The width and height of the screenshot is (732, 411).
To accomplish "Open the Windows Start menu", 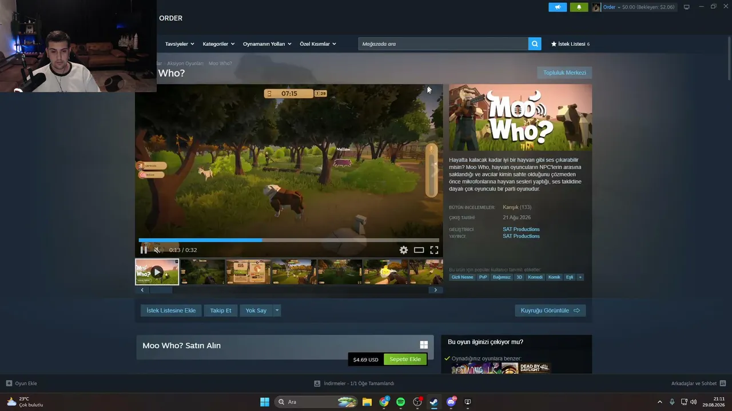I will [x=265, y=402].
